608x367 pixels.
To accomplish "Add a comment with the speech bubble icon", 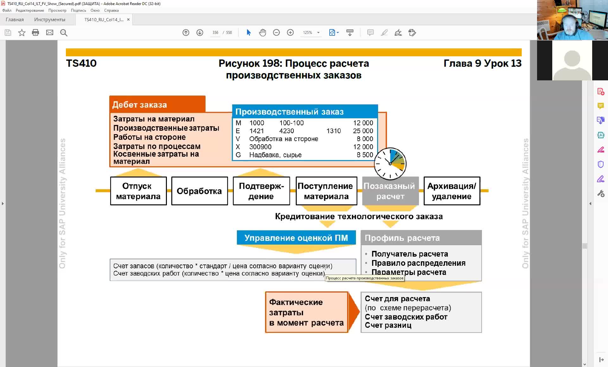I will [370, 33].
